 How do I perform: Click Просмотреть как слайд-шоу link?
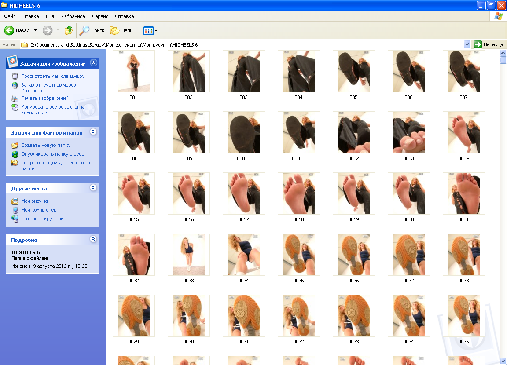click(53, 76)
